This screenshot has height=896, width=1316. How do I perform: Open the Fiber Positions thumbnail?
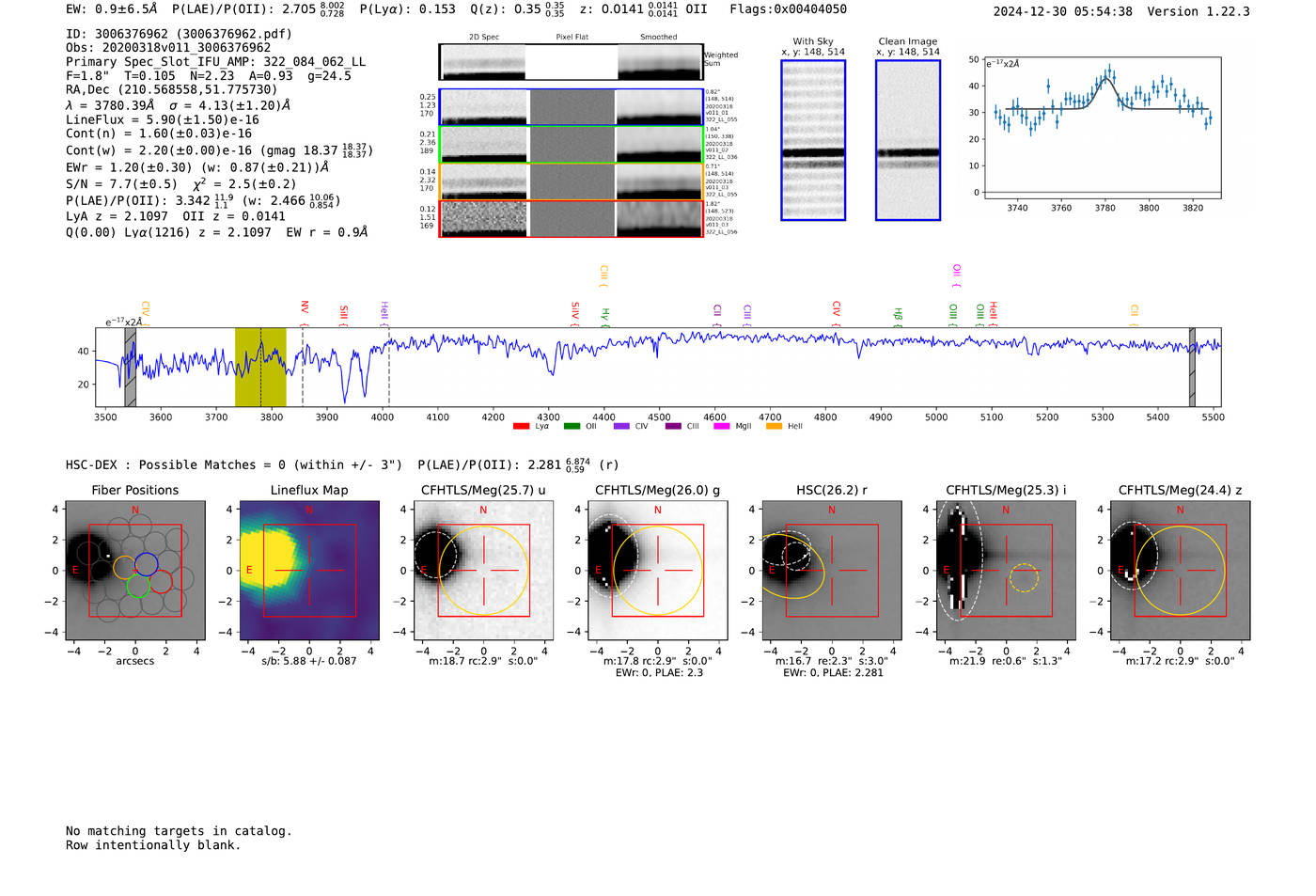[x=135, y=571]
